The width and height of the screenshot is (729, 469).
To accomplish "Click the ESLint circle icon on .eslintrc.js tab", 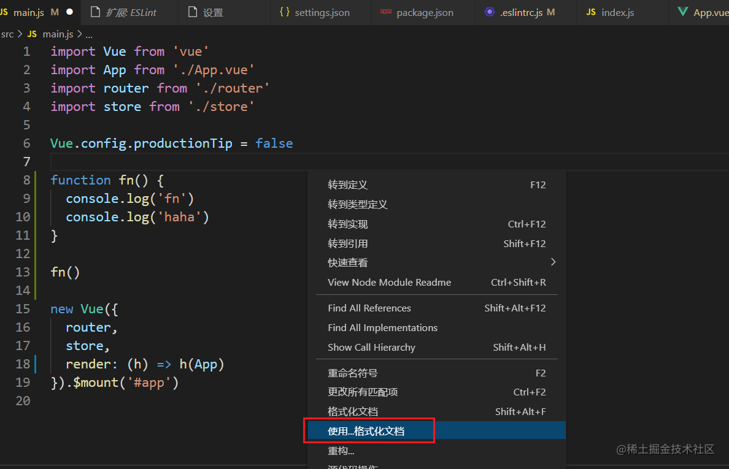I will click(x=490, y=12).
